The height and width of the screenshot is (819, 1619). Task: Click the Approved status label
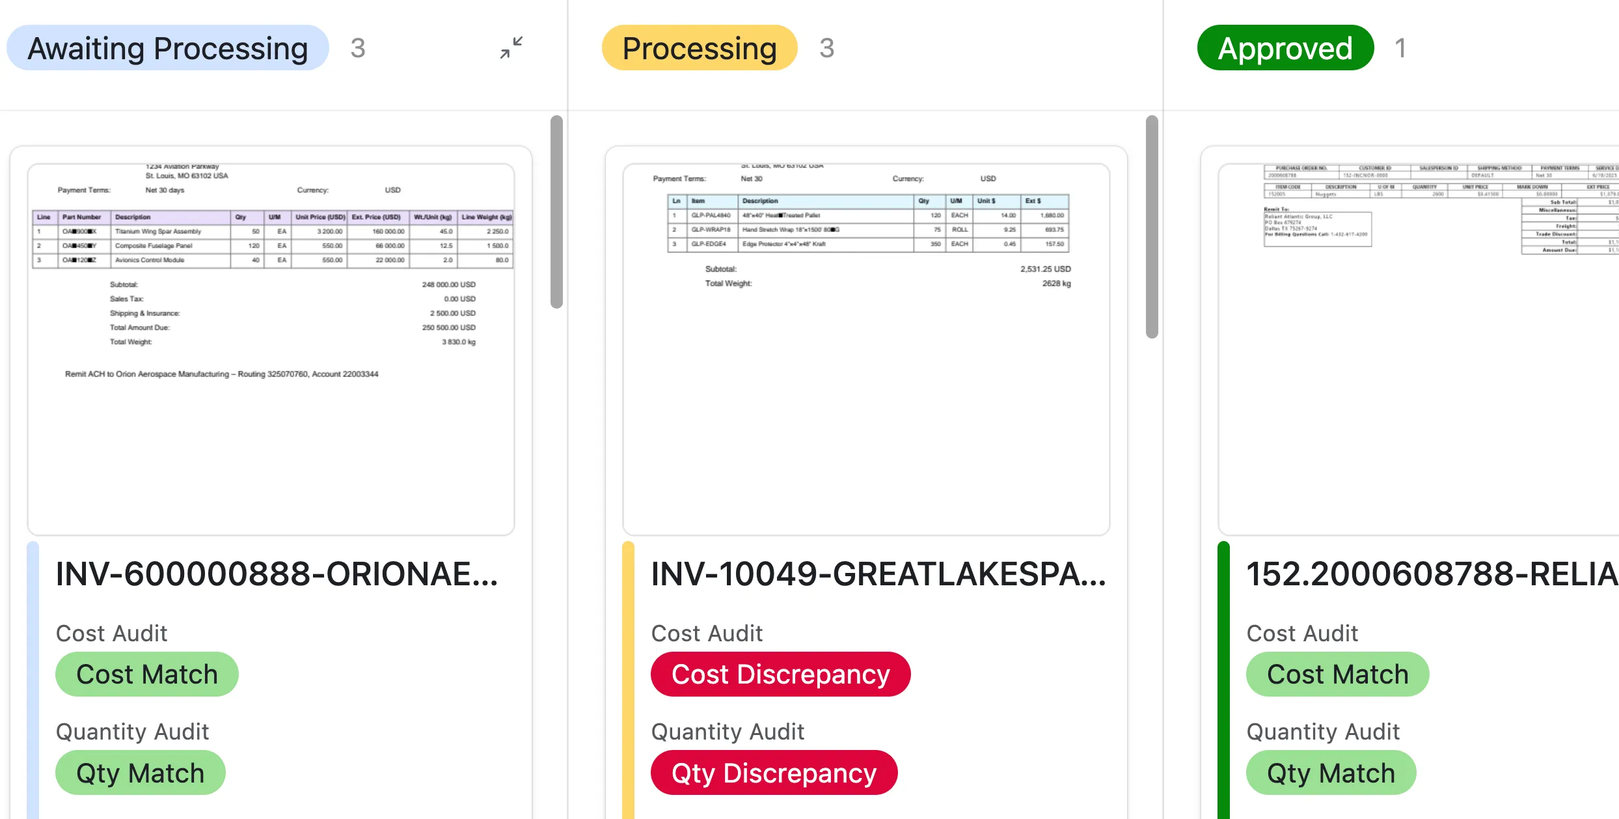click(1285, 48)
